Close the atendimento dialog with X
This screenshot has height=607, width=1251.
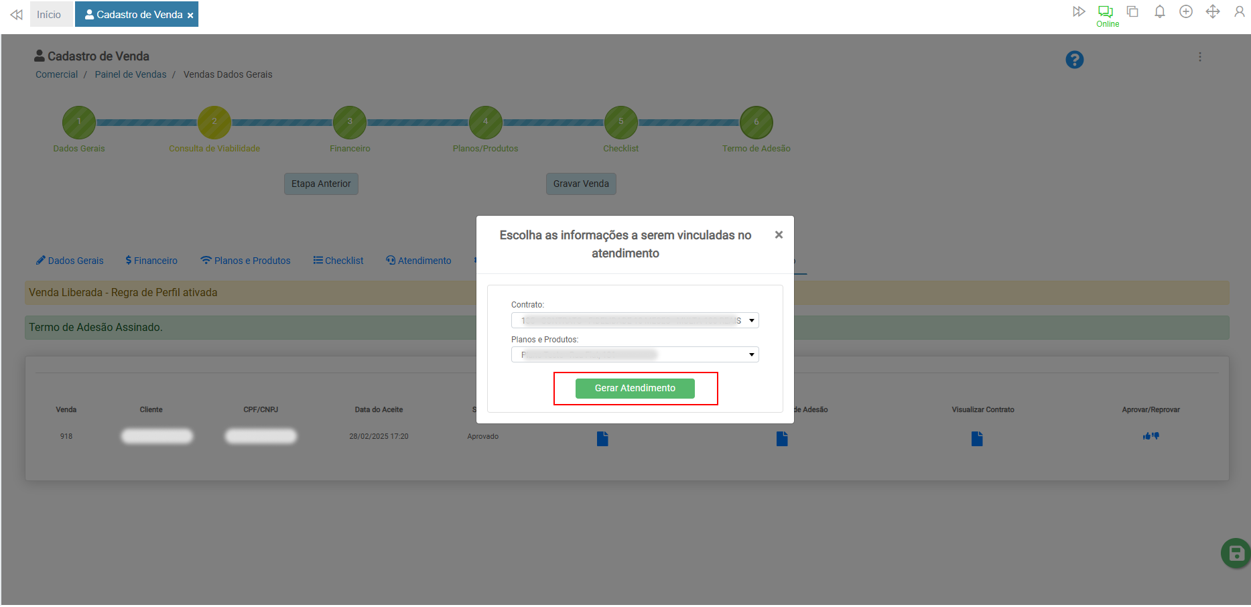[x=779, y=235]
